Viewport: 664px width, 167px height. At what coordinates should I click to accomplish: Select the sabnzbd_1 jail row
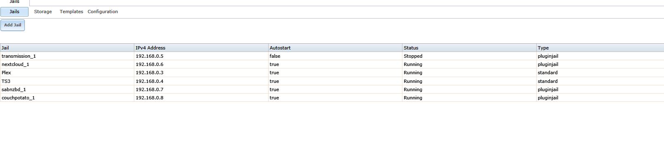point(332,89)
